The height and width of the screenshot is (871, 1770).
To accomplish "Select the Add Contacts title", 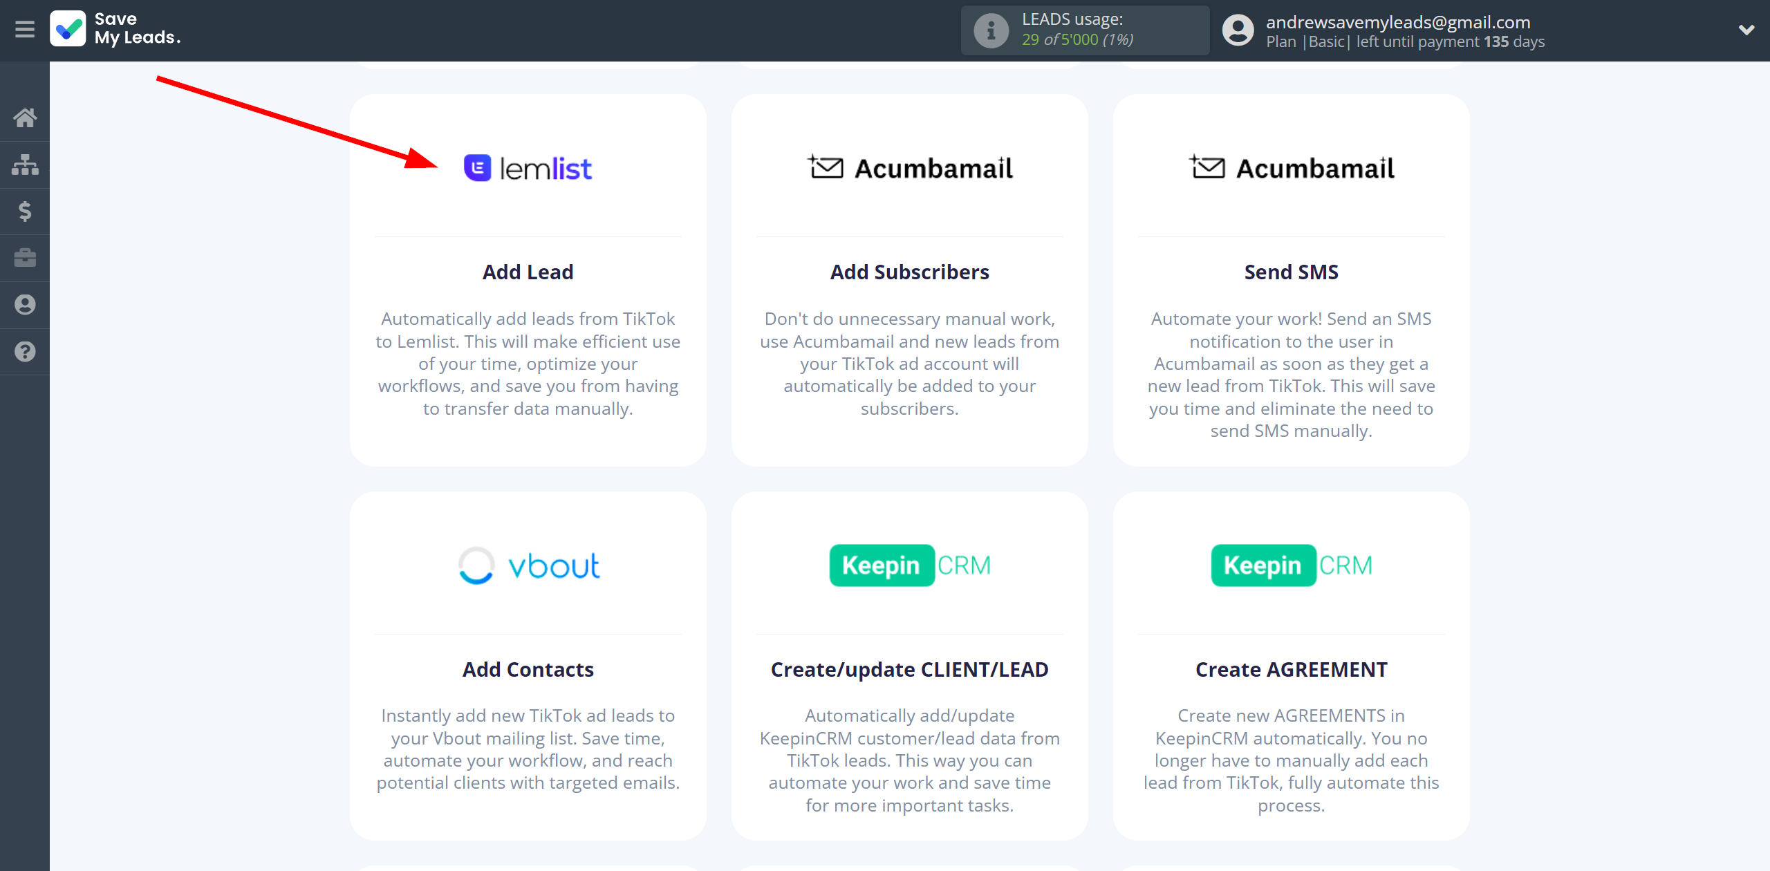I will [x=528, y=670].
